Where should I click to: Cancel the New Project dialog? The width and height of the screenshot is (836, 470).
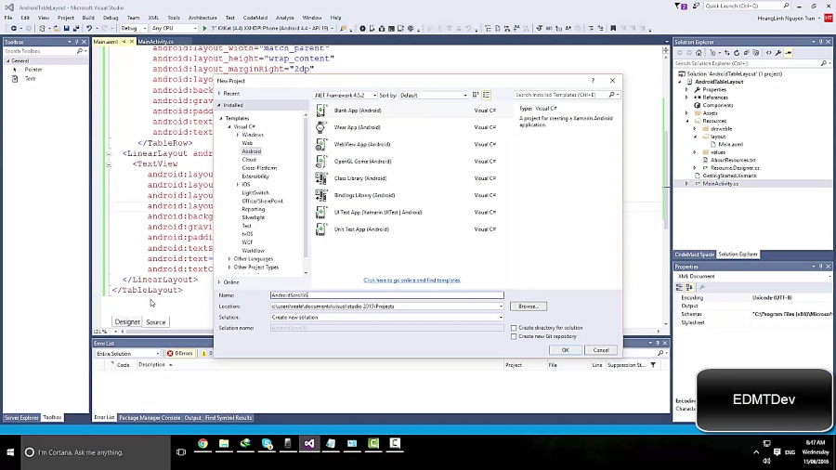click(x=601, y=350)
